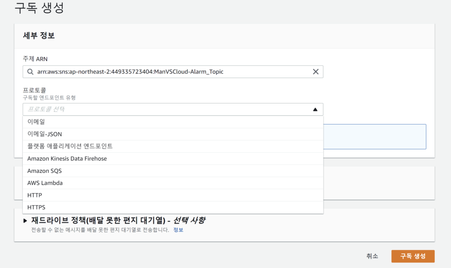The width and height of the screenshot is (451, 268).
Task: Click the orange 구독 생성 button
Action: point(413,256)
